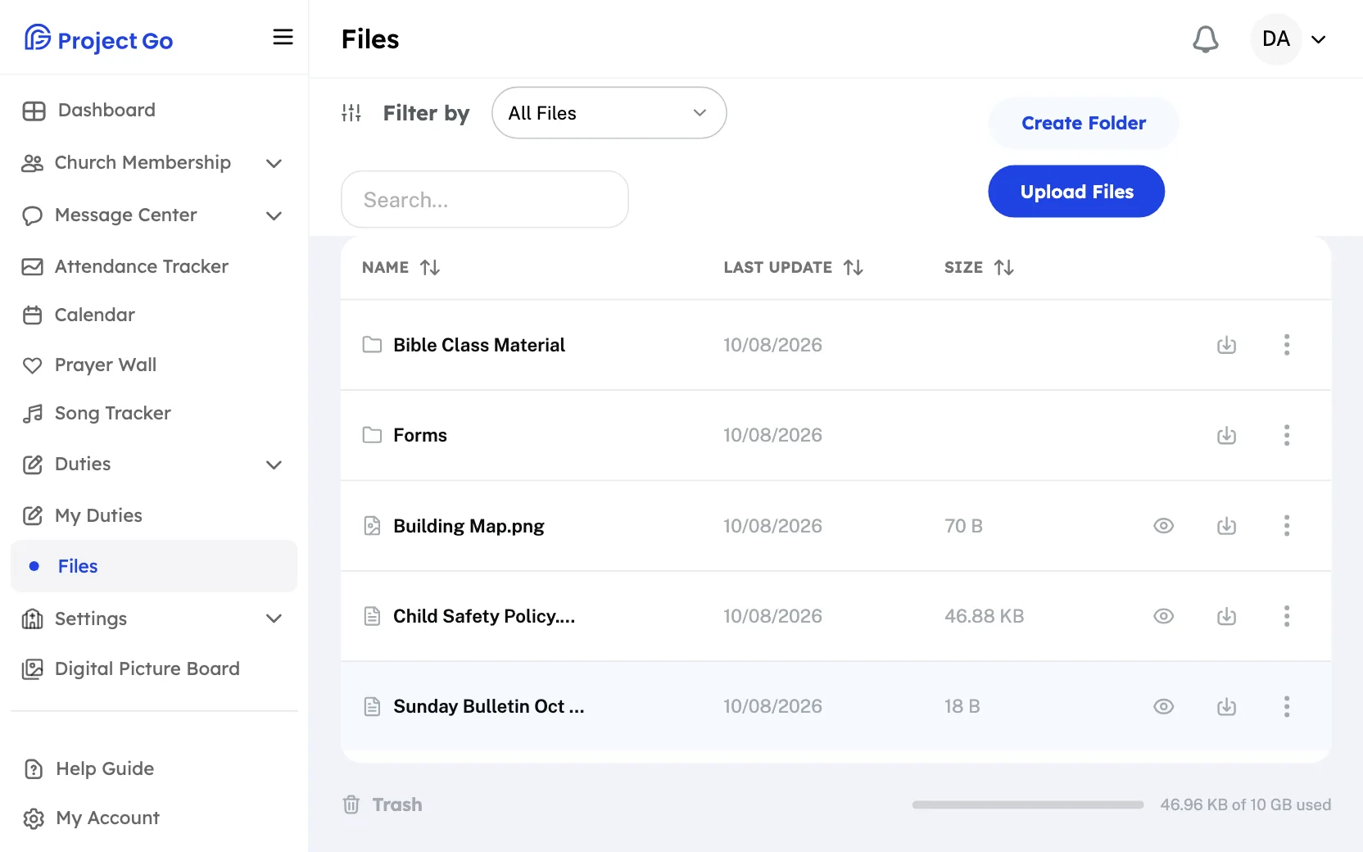Preview Building Map.png with eye icon
The width and height of the screenshot is (1363, 852).
click(1164, 526)
